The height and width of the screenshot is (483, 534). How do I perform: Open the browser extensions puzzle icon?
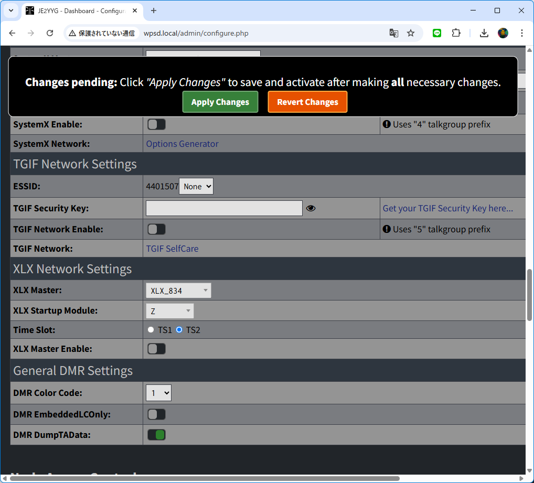[456, 33]
